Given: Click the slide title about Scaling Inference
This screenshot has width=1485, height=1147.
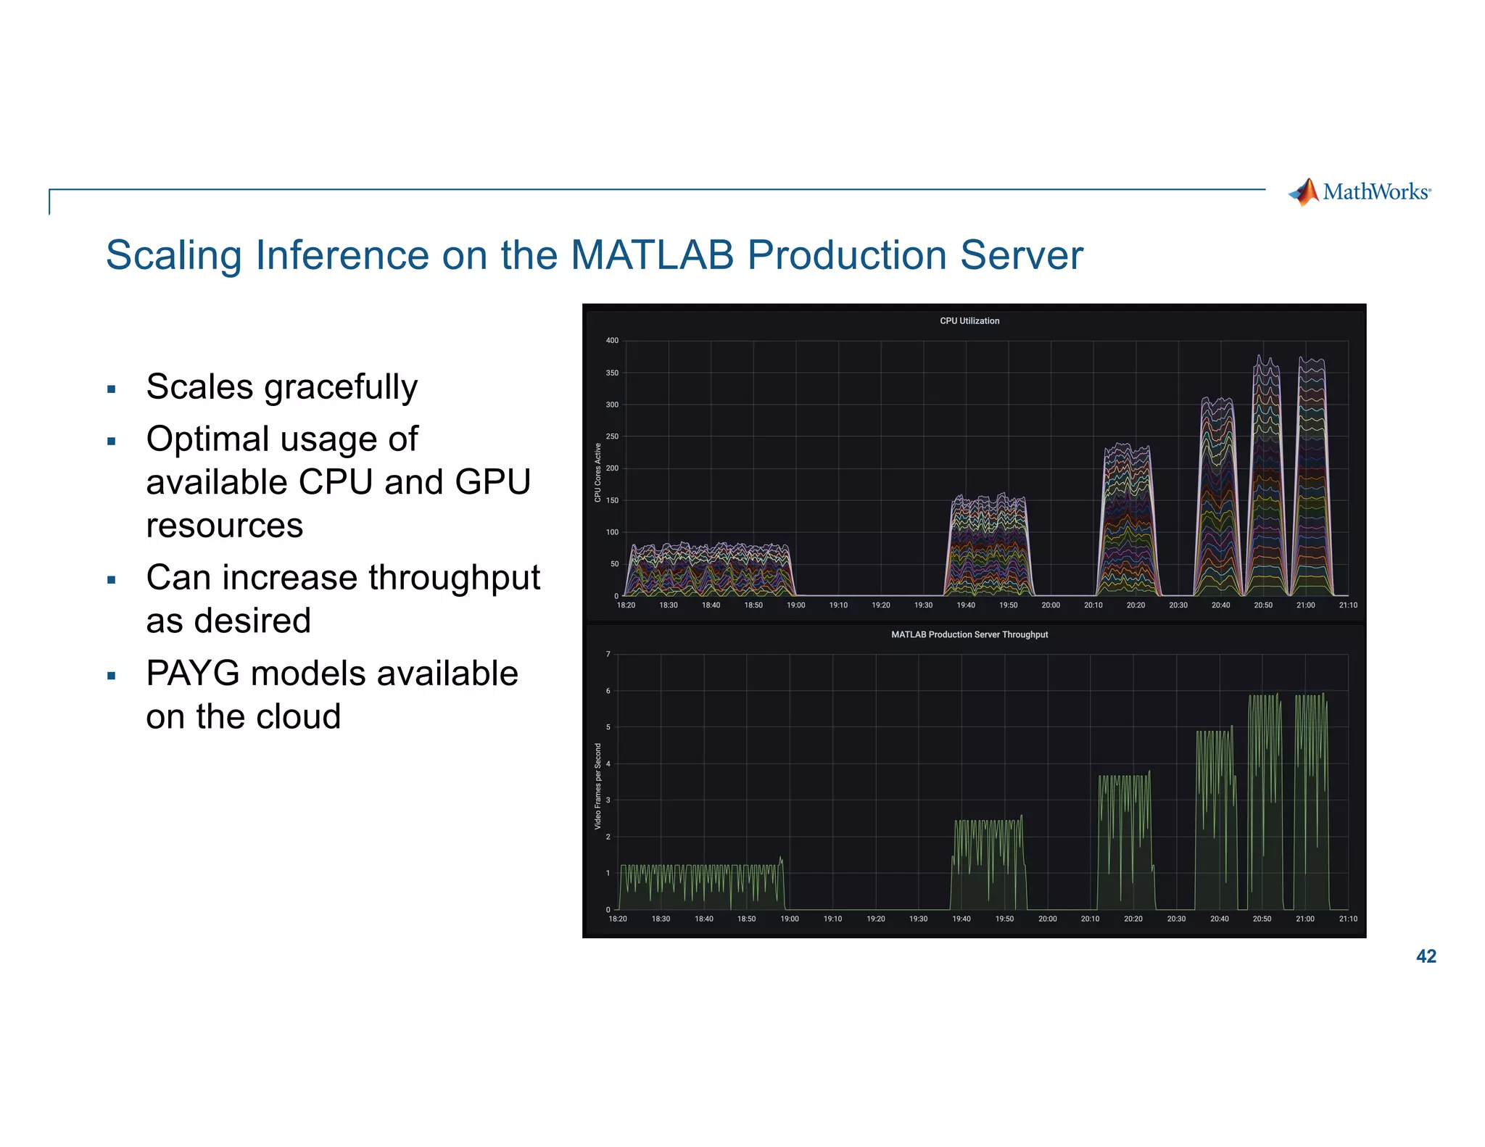Looking at the screenshot, I should click(x=595, y=255).
